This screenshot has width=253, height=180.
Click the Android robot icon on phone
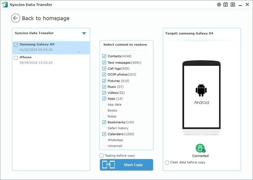(x=201, y=90)
